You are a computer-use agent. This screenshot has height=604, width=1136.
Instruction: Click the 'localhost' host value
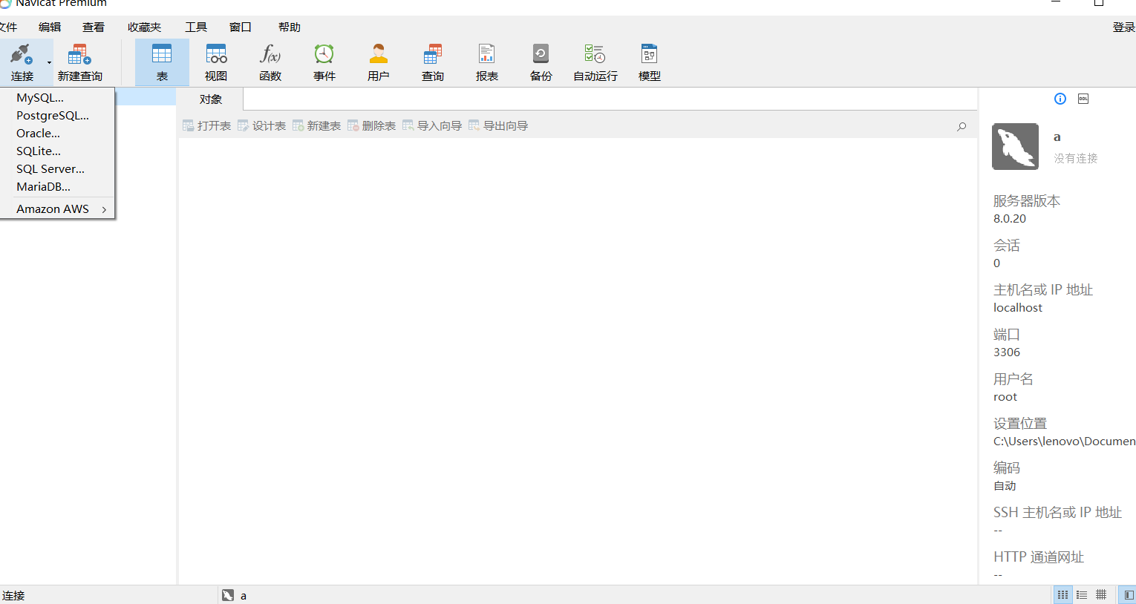tap(1018, 308)
